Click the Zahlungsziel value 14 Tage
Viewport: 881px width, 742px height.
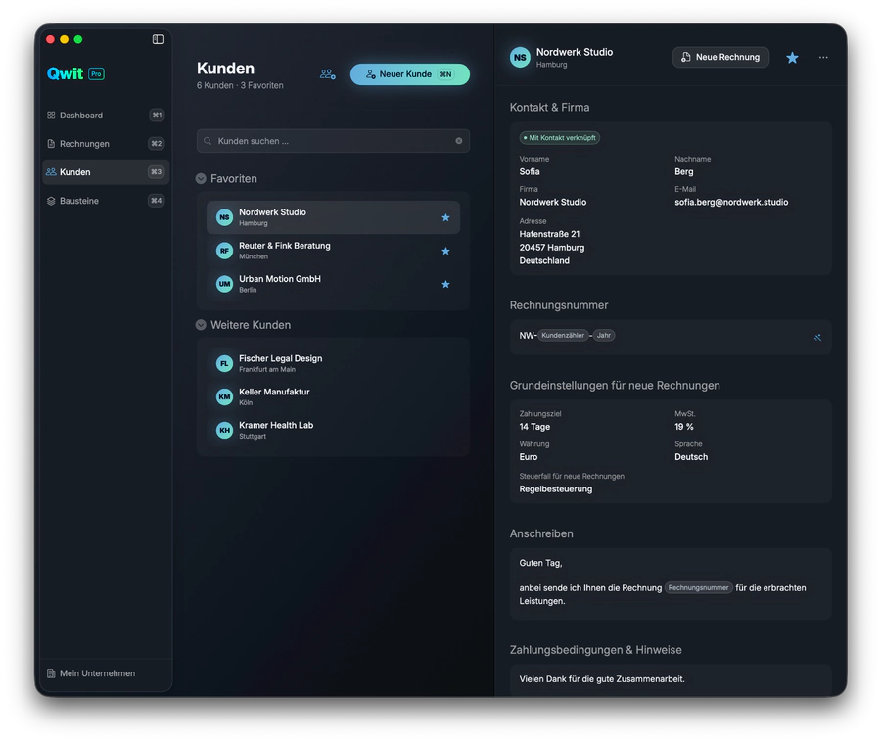tap(534, 427)
